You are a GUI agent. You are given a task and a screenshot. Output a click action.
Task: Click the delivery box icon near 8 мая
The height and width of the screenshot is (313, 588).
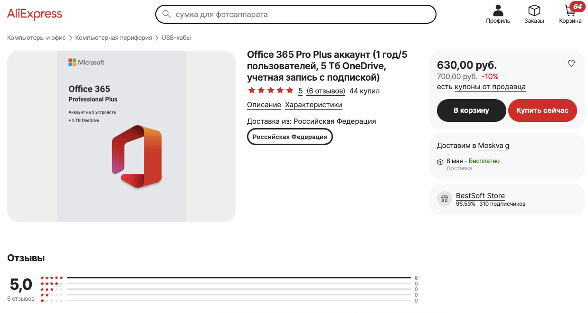pos(440,161)
